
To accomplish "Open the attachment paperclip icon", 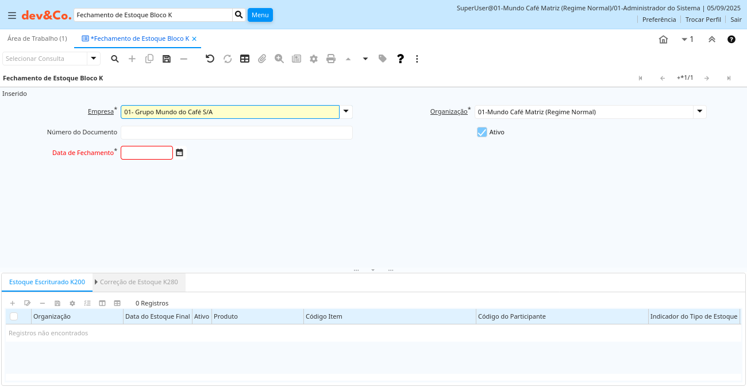I will coord(262,59).
